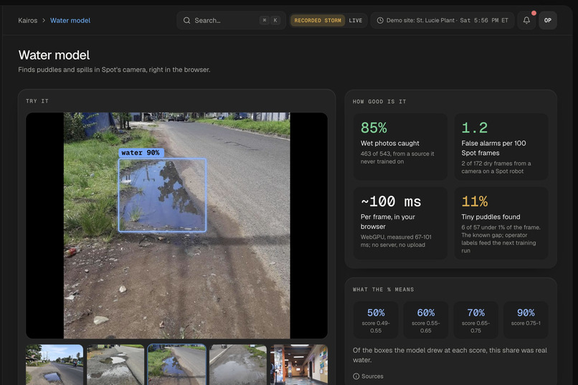Click the 90% score tile
Image resolution: width=578 pixels, height=385 pixels.
[x=526, y=320]
